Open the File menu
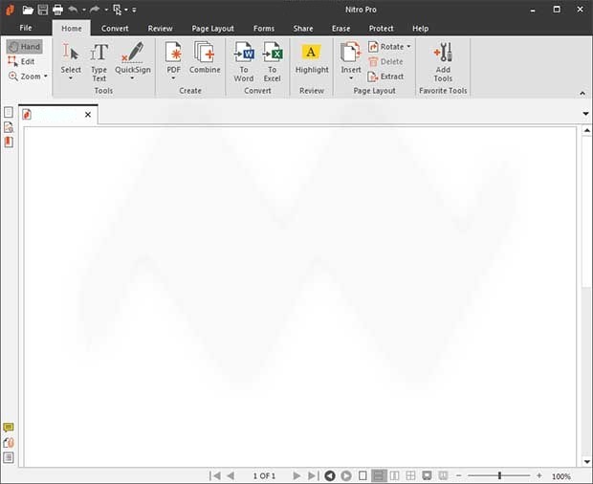Image resolution: width=593 pixels, height=484 pixels. point(26,28)
